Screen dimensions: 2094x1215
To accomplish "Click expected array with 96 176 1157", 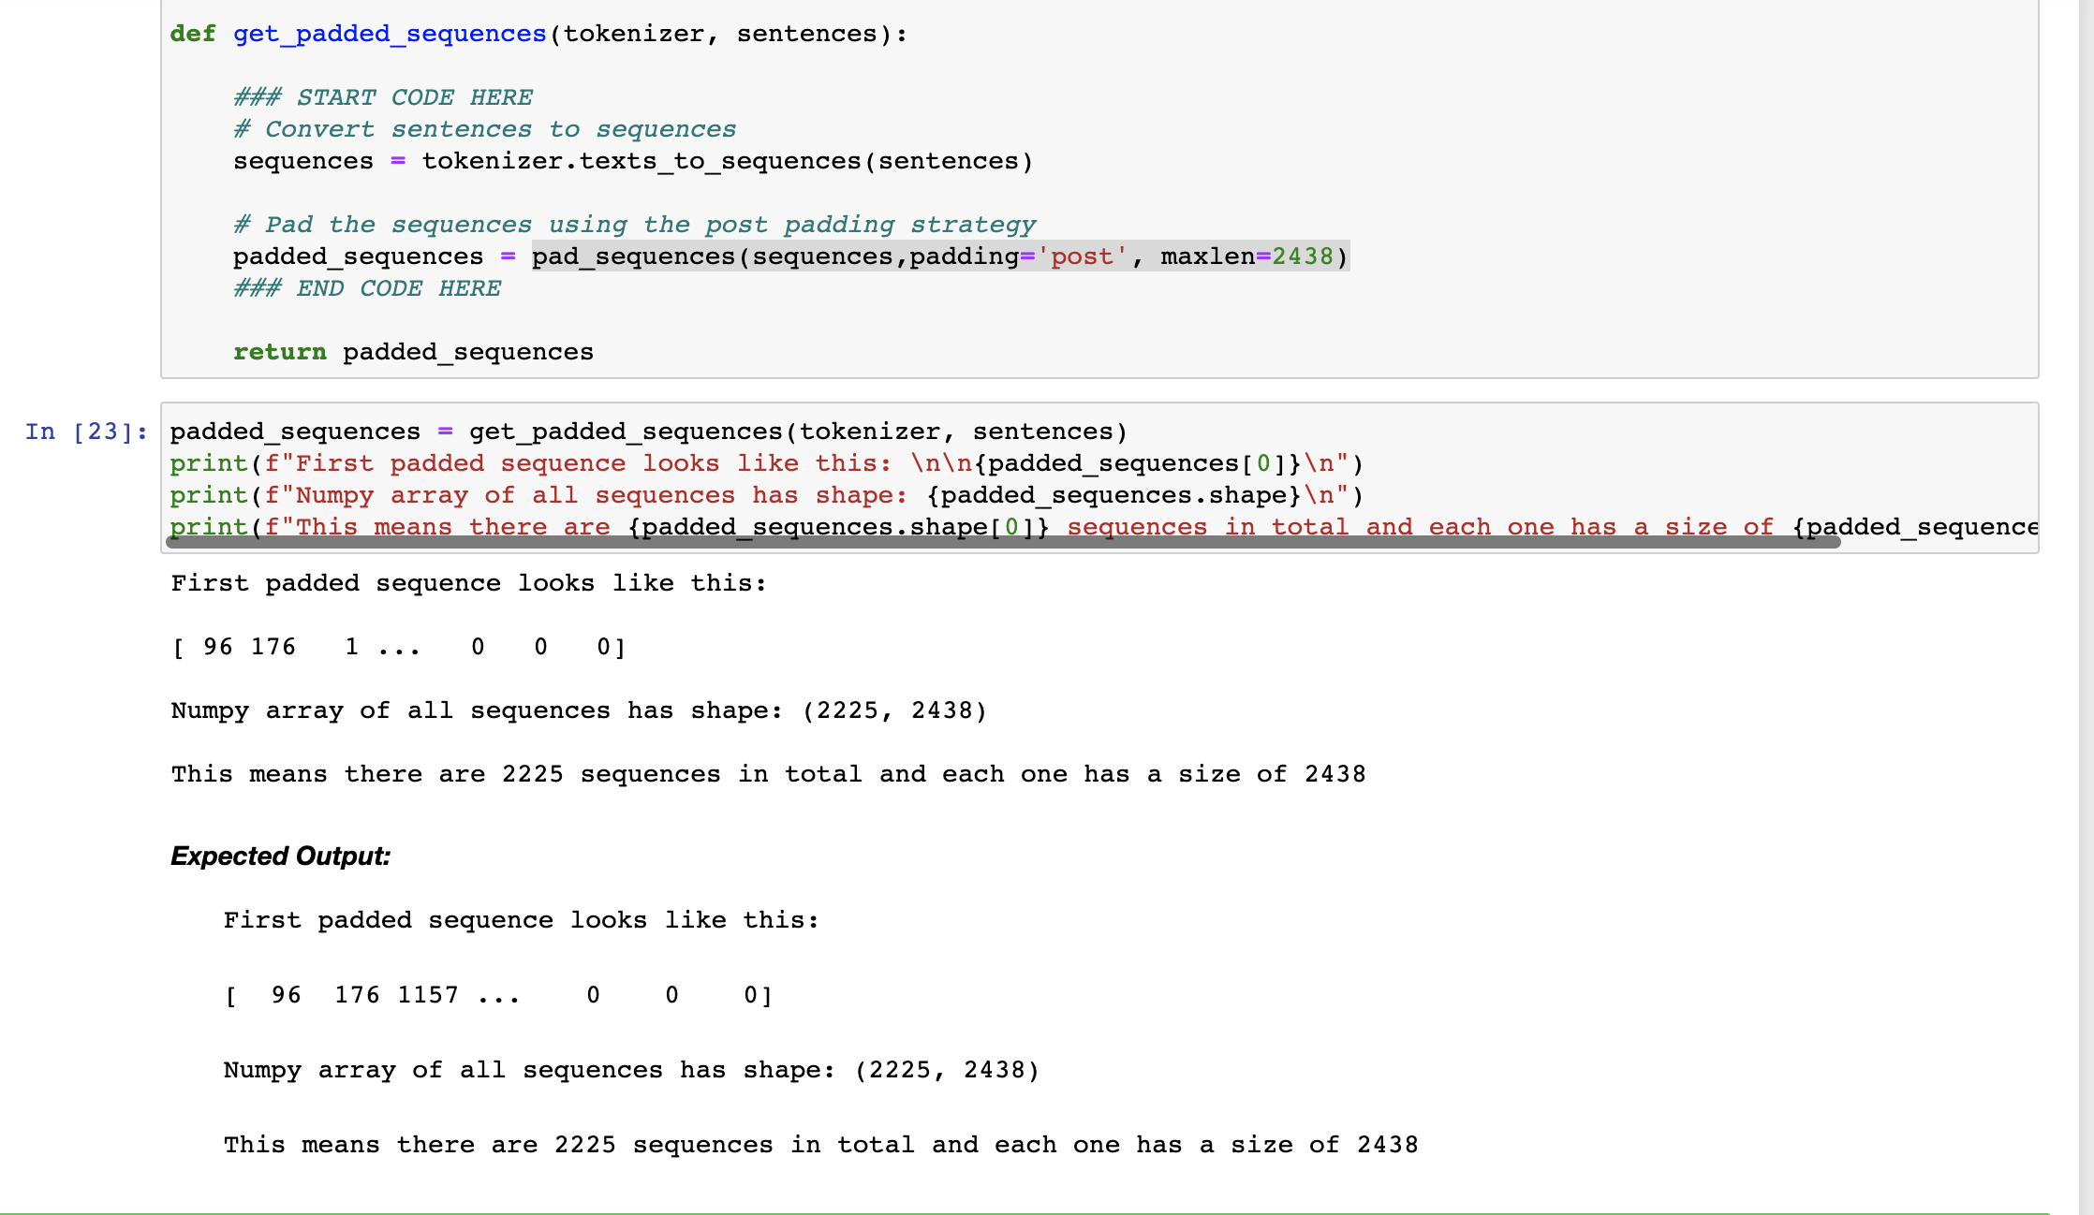I will (497, 995).
